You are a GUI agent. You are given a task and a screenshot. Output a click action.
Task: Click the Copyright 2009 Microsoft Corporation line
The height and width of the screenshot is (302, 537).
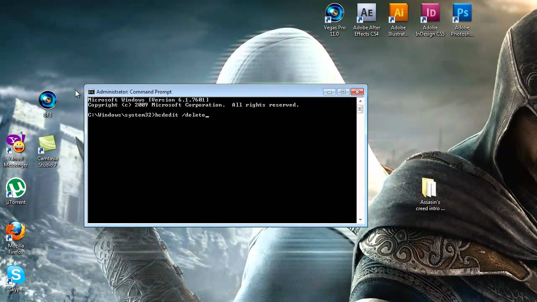[x=193, y=105]
